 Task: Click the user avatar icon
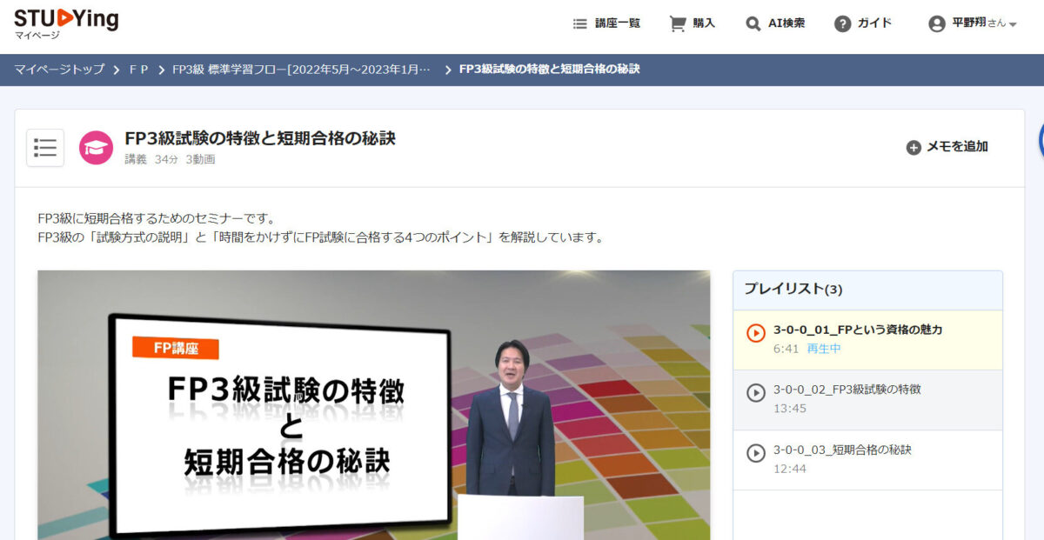[937, 23]
